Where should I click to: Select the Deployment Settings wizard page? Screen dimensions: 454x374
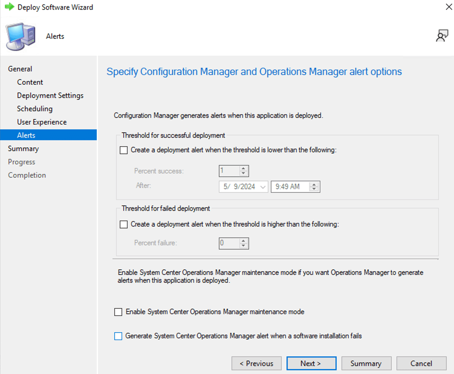(50, 95)
